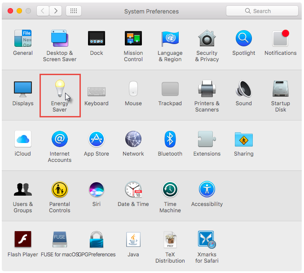Viewport: 304px width, 273px height.
Task: Select the Accessibility preferences icon
Action: (207, 190)
